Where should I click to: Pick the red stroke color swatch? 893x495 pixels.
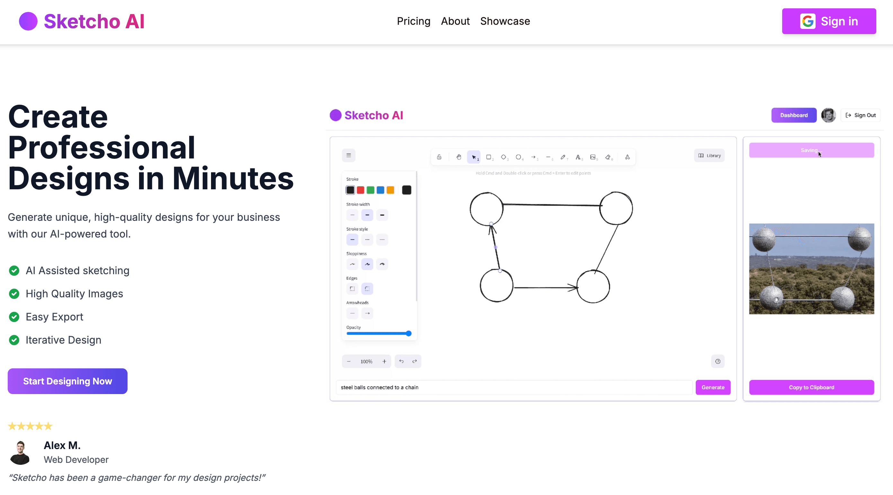pos(360,190)
